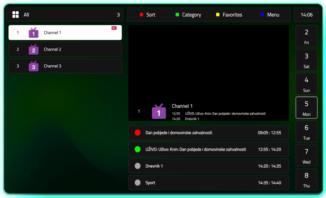Click the Channel 1 purple TV icon in list

[33, 33]
